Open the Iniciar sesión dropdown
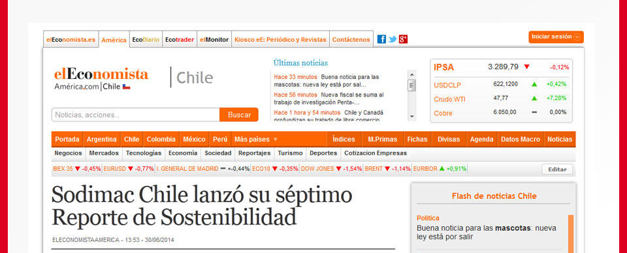 [556, 37]
